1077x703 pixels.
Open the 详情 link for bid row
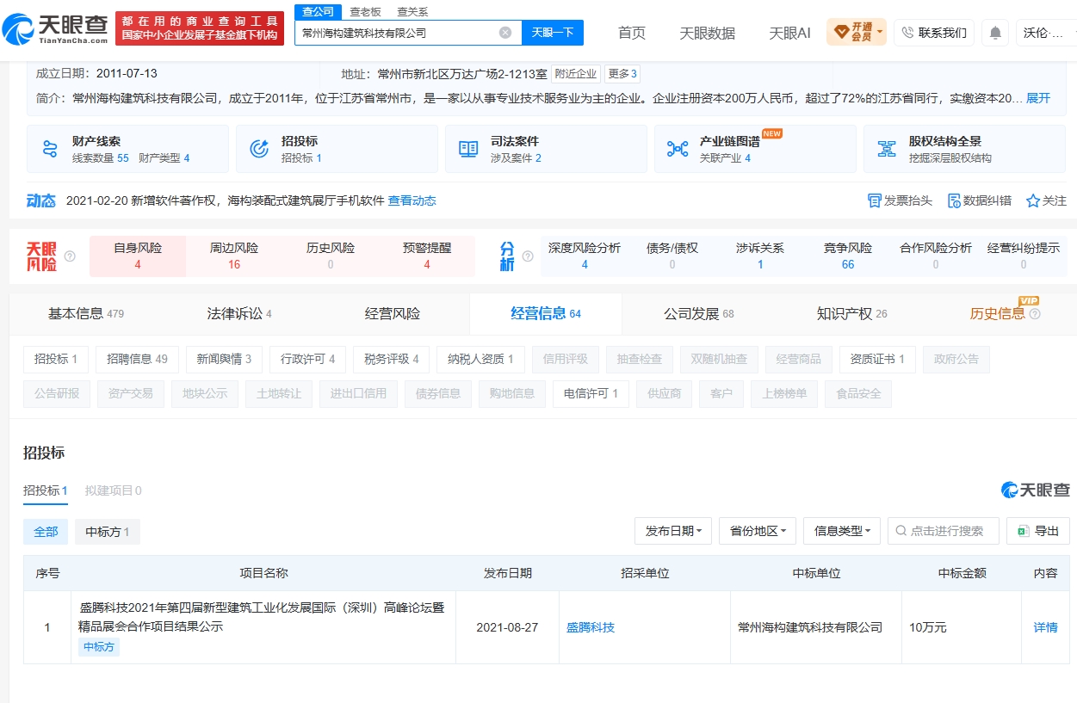click(x=1045, y=627)
